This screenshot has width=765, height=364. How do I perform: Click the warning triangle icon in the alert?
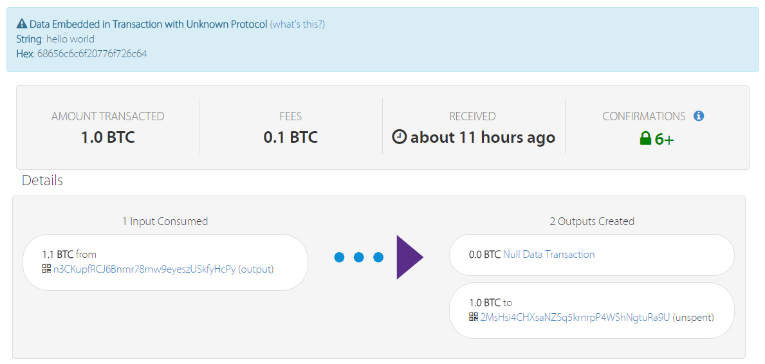click(x=22, y=24)
